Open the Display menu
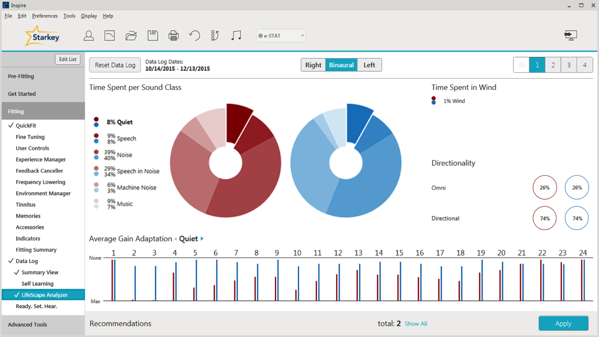The image size is (599, 337). coord(89,16)
